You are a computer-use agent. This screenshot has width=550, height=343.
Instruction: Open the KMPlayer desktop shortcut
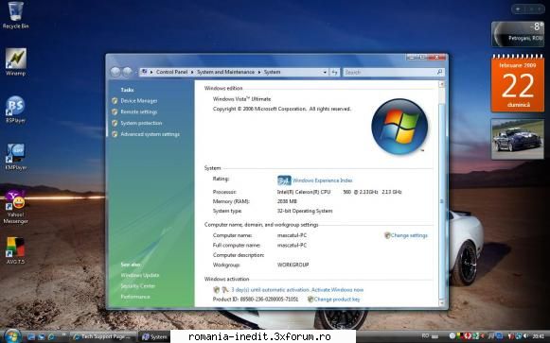point(15,156)
